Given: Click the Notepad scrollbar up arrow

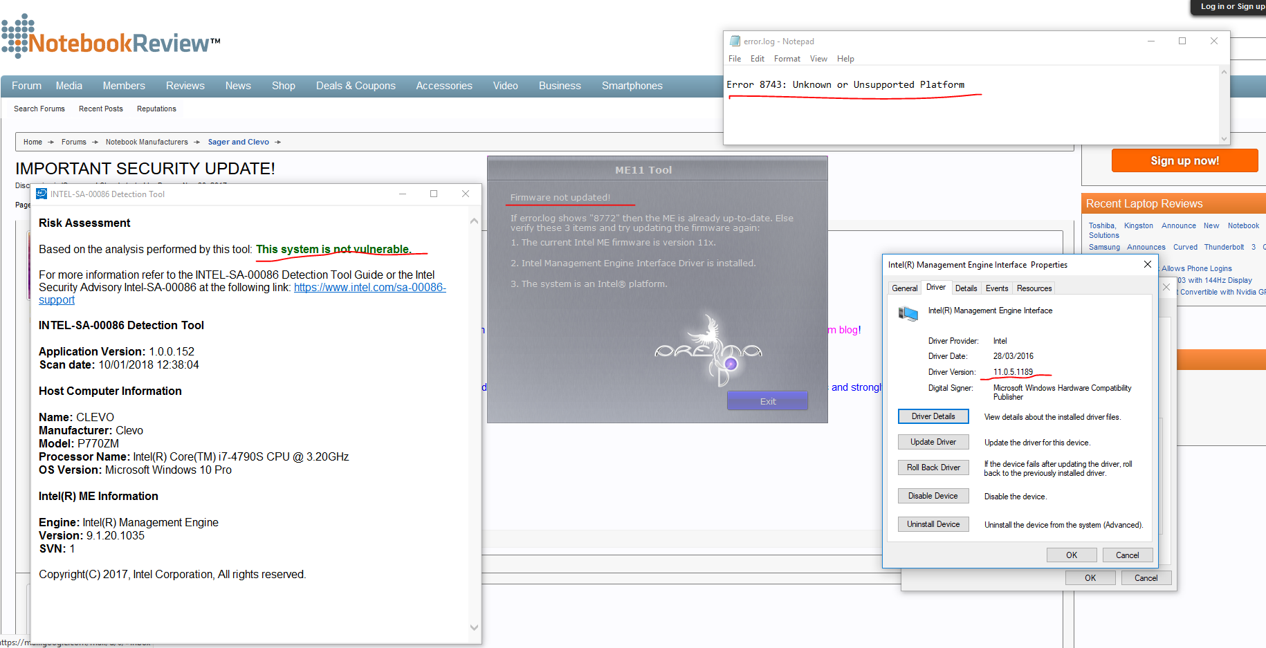Looking at the screenshot, I should pyautogui.click(x=1224, y=72).
